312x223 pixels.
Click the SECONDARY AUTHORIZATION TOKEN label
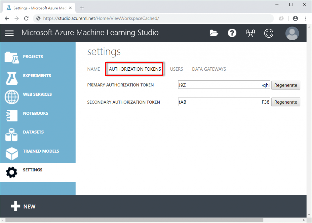coord(124,102)
